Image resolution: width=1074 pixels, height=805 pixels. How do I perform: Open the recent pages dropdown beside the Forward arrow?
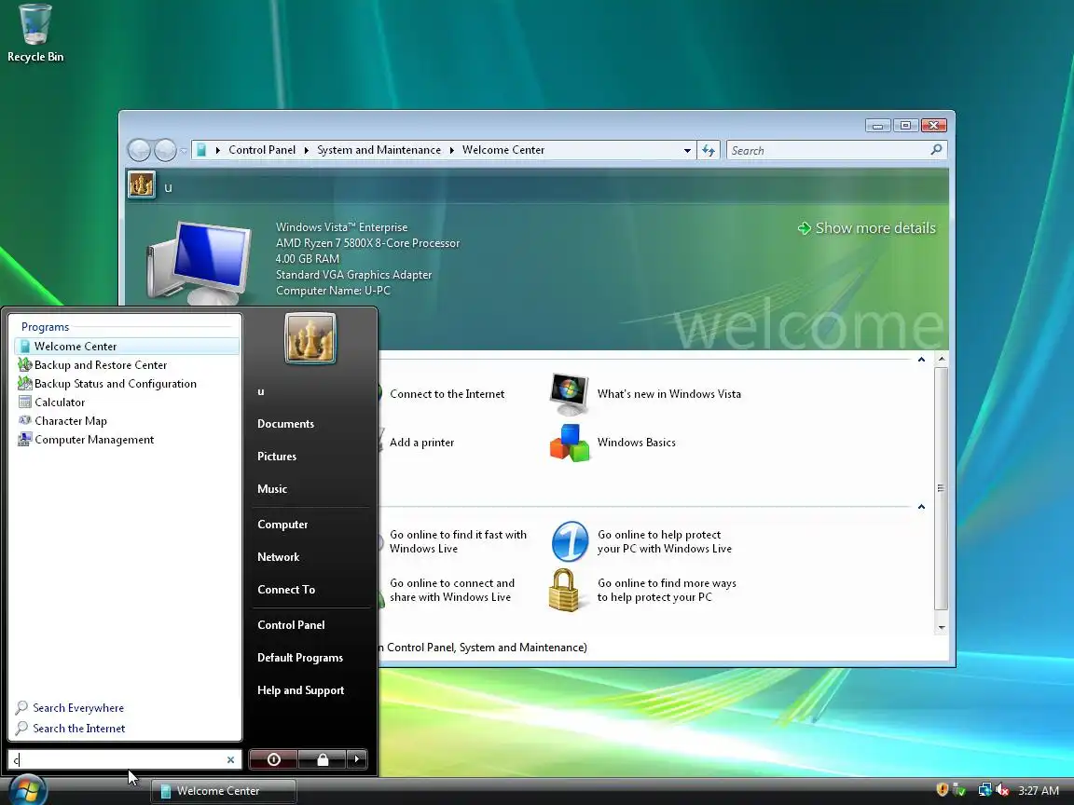click(183, 151)
